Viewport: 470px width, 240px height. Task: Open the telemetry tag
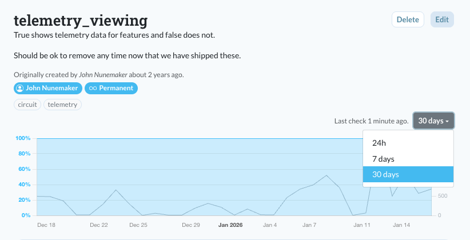63,105
